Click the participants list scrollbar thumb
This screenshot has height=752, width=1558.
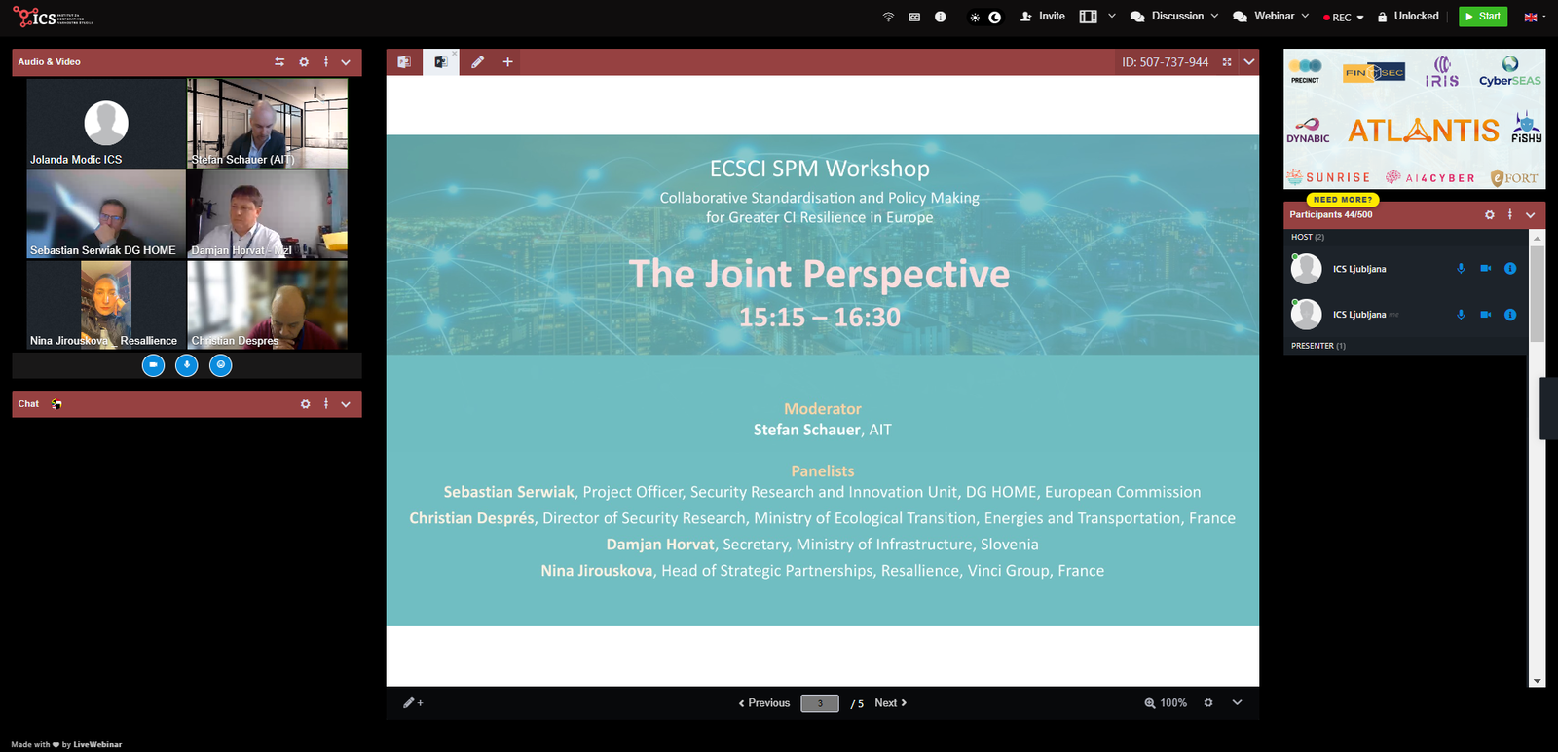point(1537,293)
